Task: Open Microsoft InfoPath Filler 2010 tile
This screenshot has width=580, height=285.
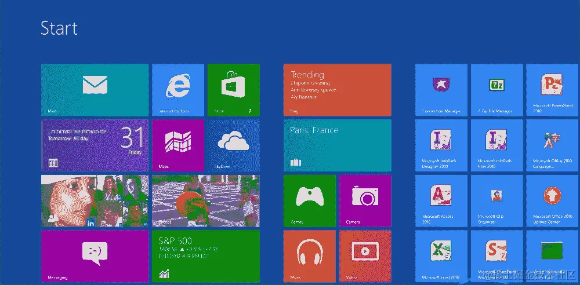Action: click(x=497, y=145)
